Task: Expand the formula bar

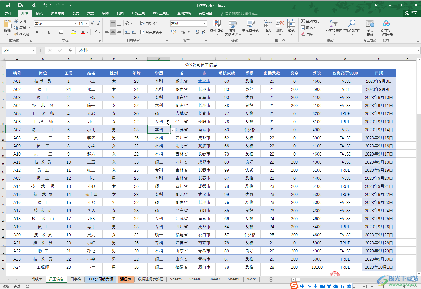Action: pyautogui.click(x=418, y=50)
